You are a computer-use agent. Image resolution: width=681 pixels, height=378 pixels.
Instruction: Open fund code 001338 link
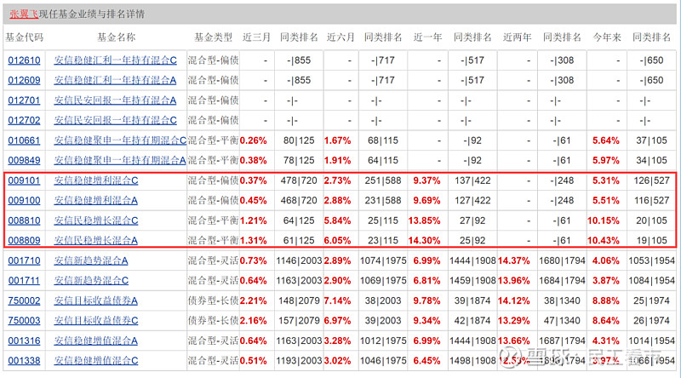pos(24,361)
